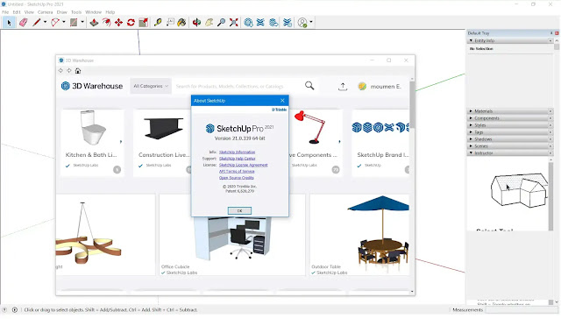The width and height of the screenshot is (561, 319).
Task: Select the Select arrow tool
Action: (x=9, y=23)
